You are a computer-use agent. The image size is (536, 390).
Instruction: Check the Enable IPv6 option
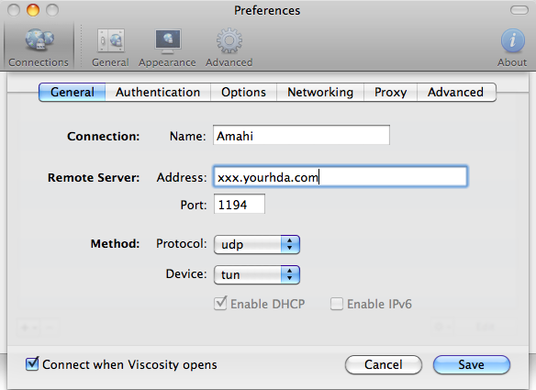tap(337, 304)
